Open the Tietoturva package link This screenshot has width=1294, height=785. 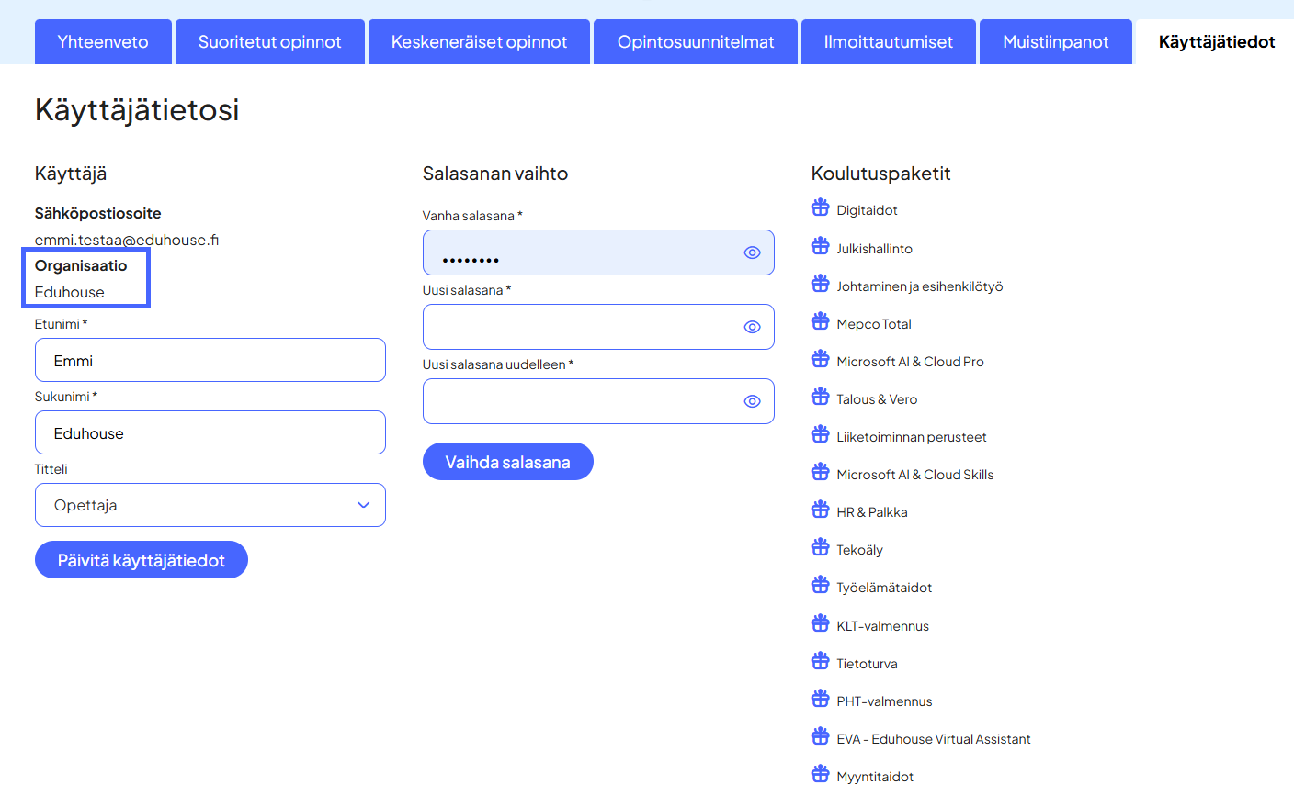[x=867, y=664]
